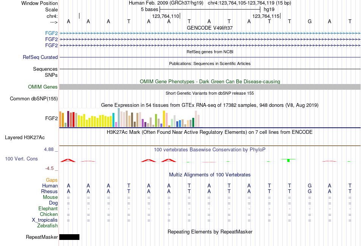The image size is (361, 246).
Task: Open the GENCODE V49lift37 track title
Action: 210,28
